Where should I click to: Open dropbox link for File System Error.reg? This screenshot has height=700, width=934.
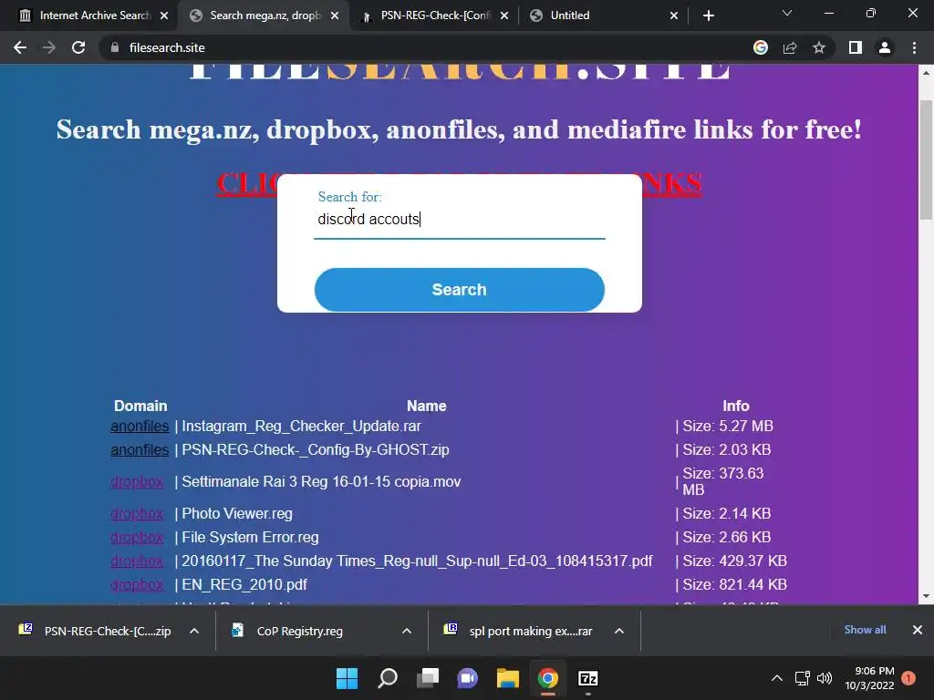[137, 538]
